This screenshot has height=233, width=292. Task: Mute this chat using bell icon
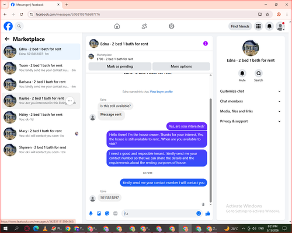click(242, 73)
